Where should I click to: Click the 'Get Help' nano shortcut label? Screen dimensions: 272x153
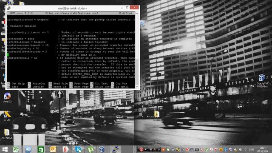coord(18,84)
